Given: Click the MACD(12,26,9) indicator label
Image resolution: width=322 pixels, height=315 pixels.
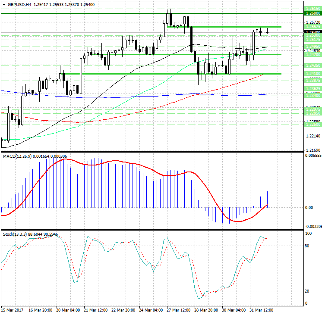Looking at the screenshot, I should tap(18, 156).
